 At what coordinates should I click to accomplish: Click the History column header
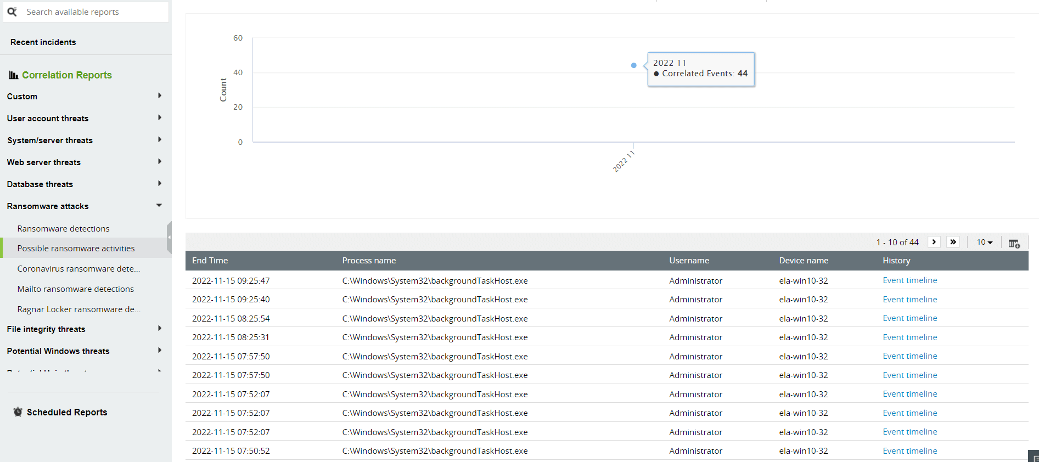click(896, 261)
